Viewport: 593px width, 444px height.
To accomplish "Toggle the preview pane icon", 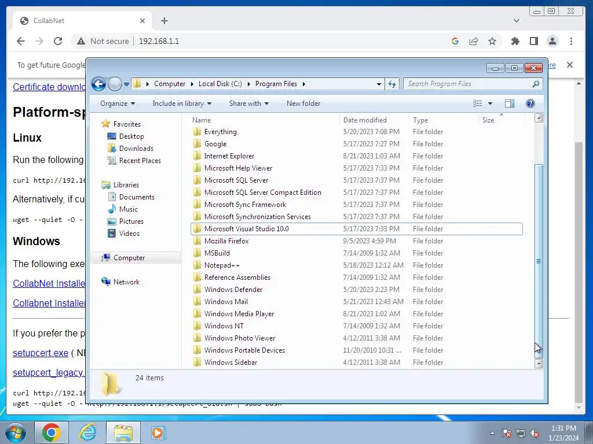I will click(x=510, y=103).
